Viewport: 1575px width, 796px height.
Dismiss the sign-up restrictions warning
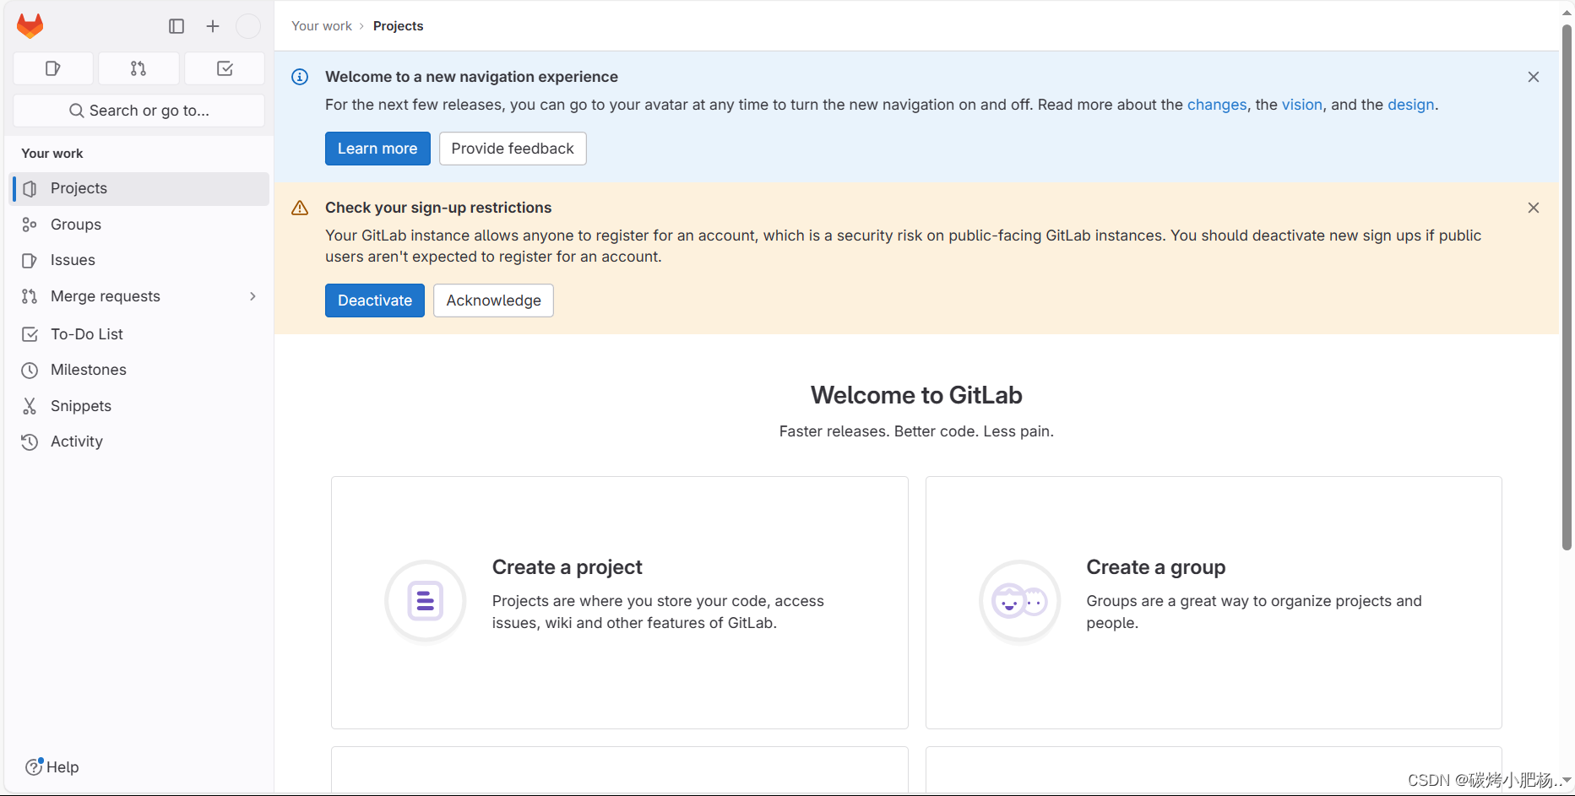click(x=1534, y=208)
